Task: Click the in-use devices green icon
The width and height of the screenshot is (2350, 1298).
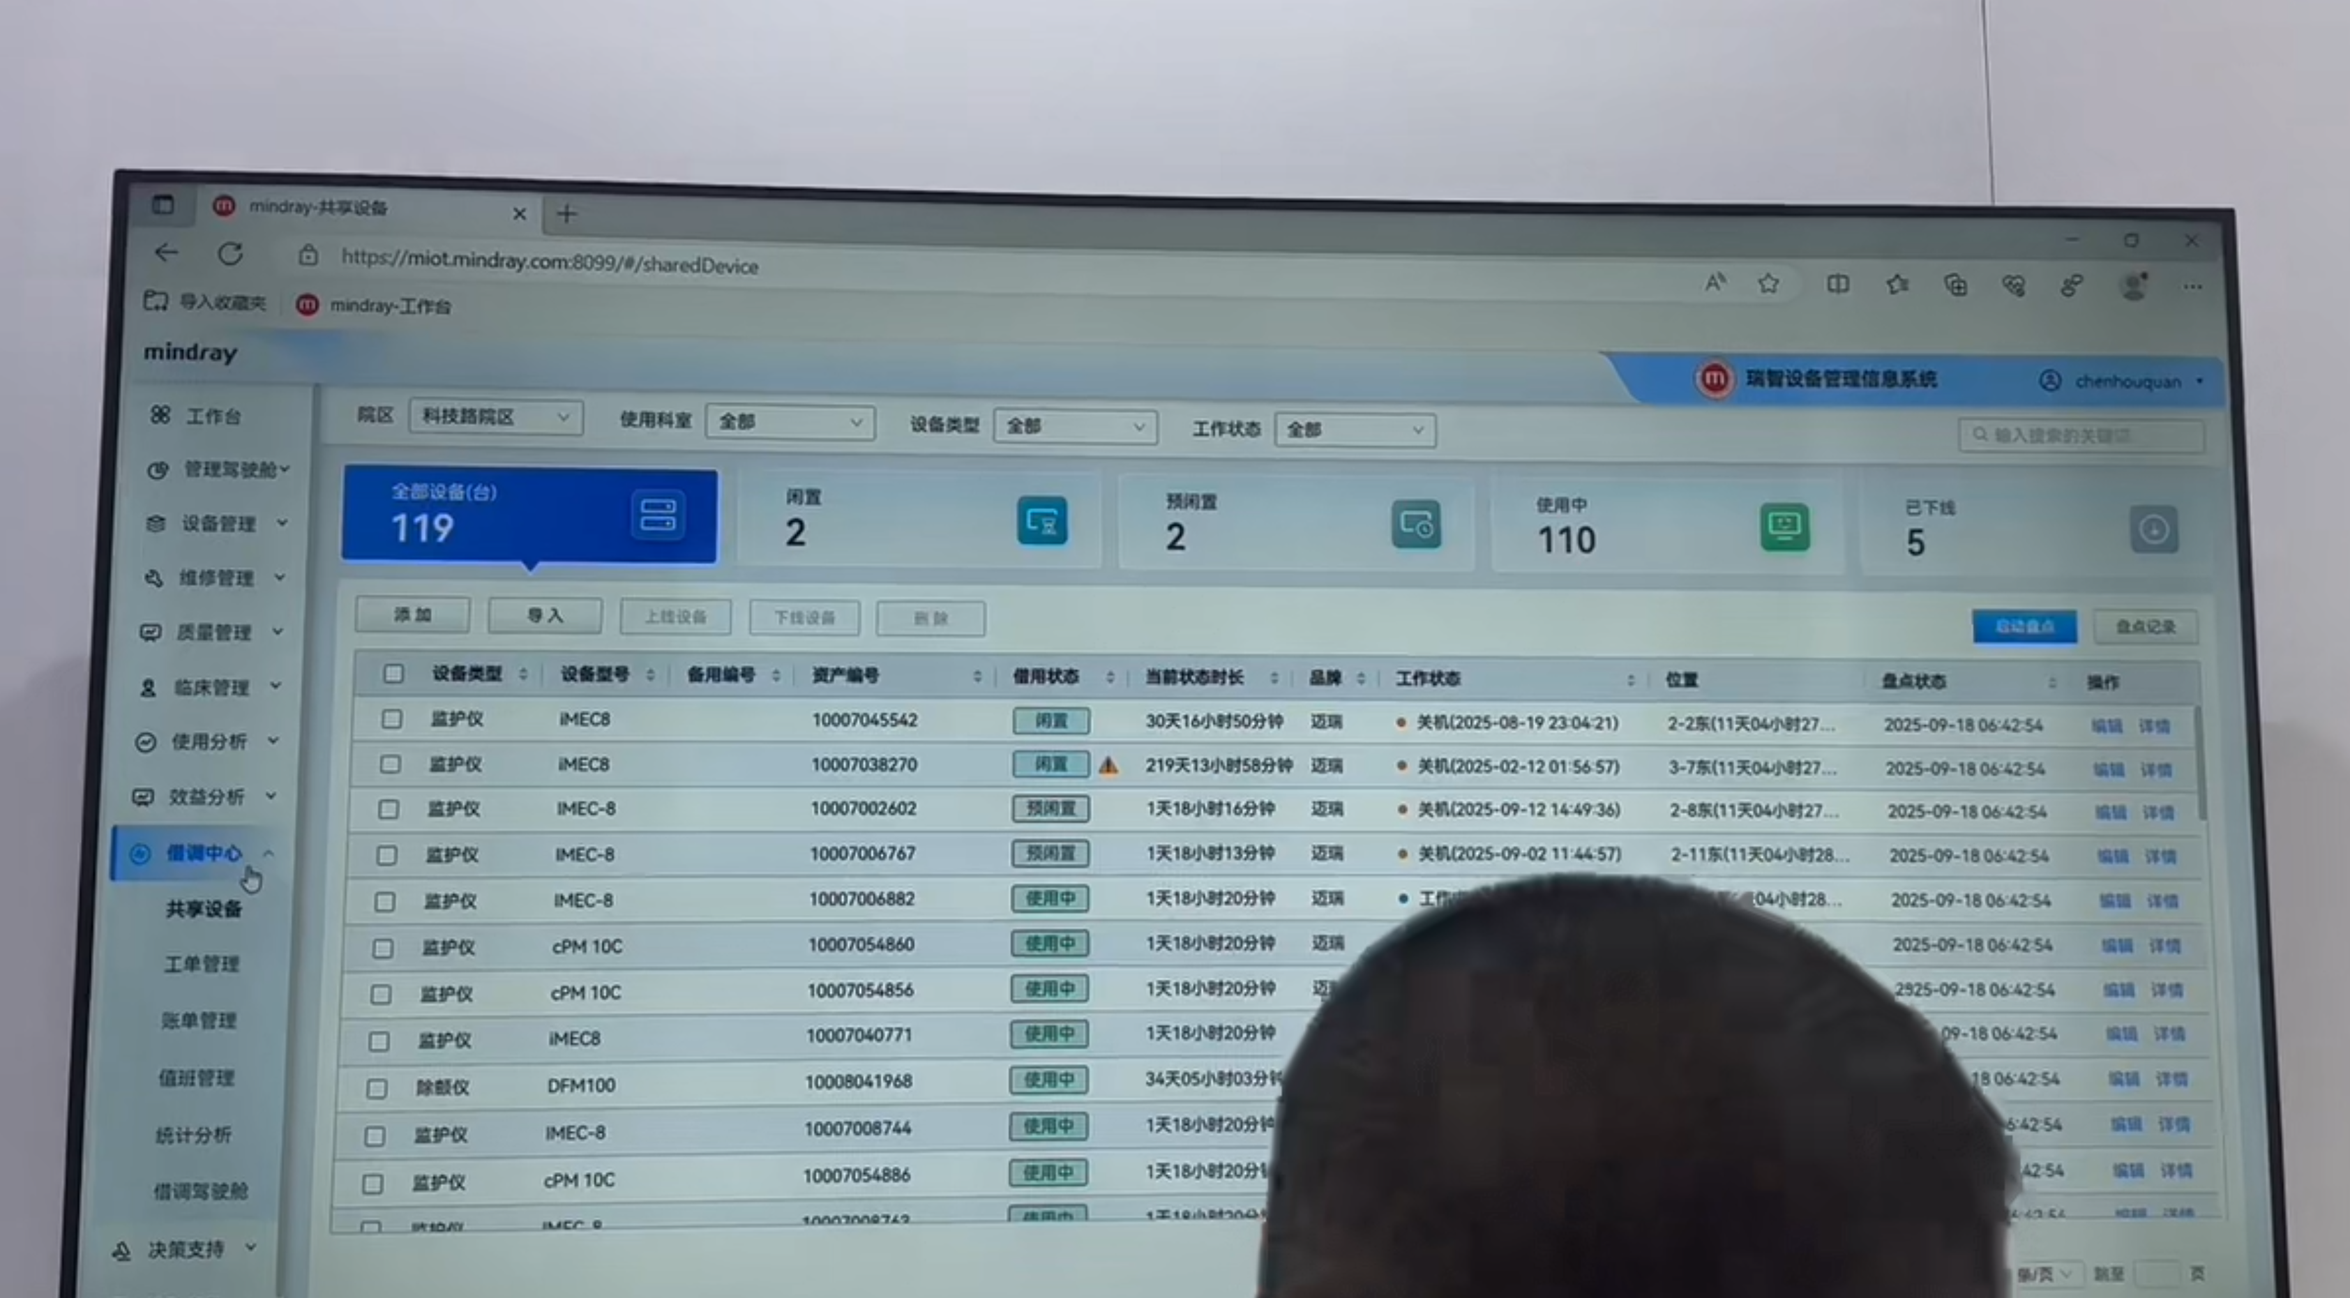Action: point(1784,527)
